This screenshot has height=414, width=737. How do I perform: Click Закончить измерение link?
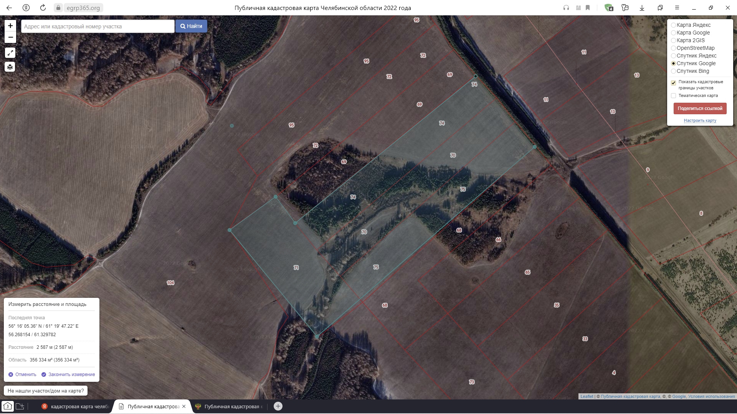[x=71, y=375]
